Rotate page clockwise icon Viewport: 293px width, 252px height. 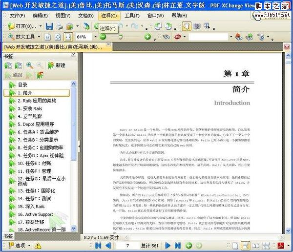click(168, 26)
